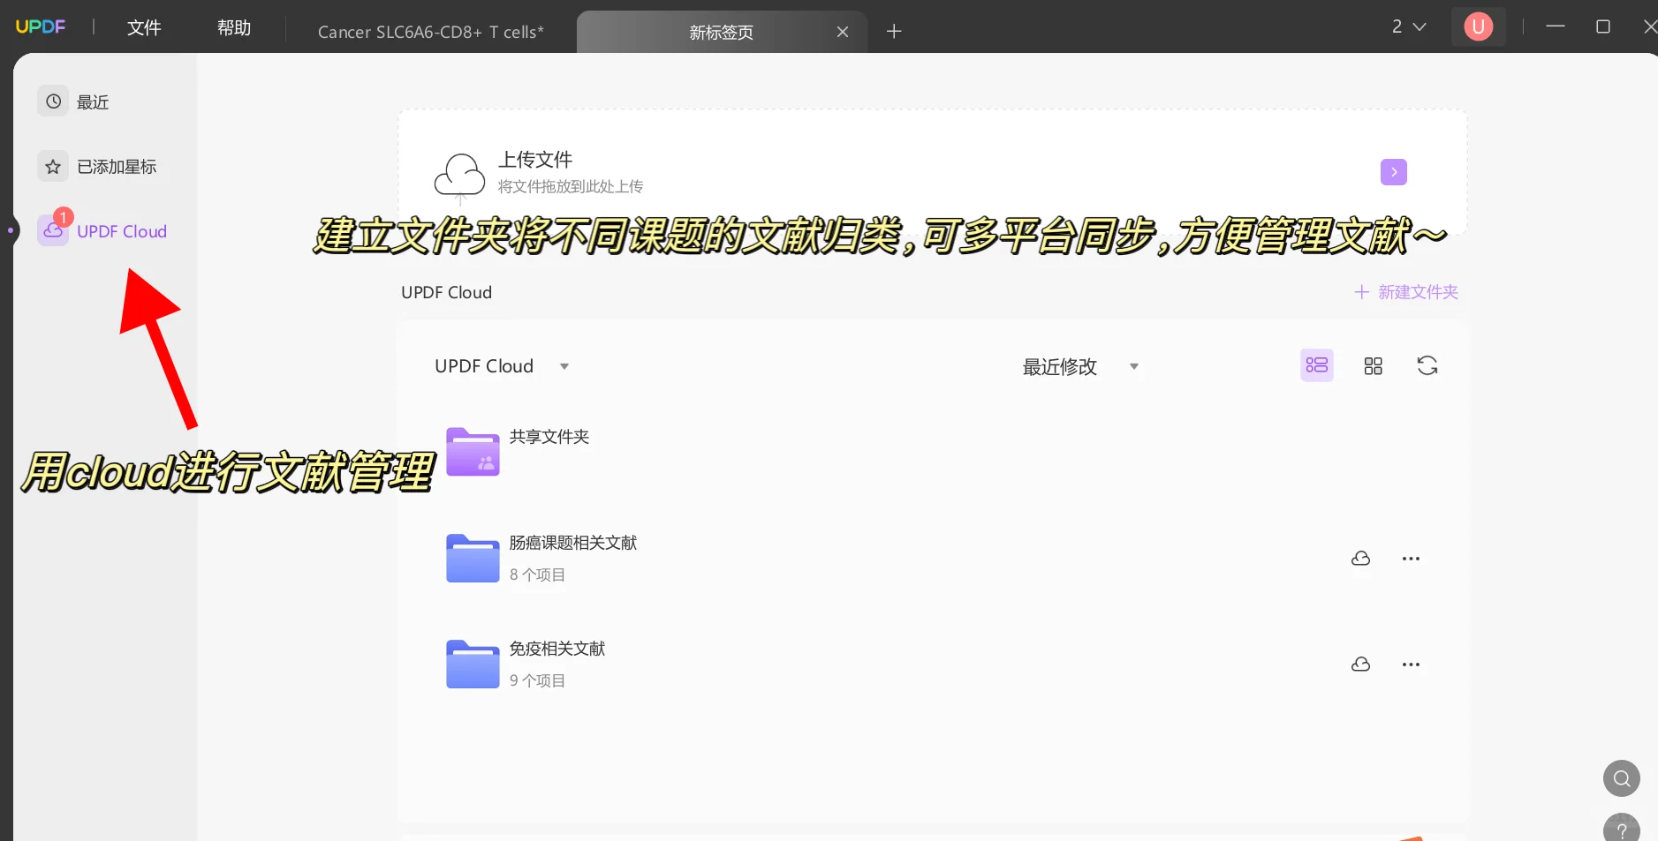The width and height of the screenshot is (1658, 841).
Task: Select the 新标签页 tab
Action: pos(721,33)
